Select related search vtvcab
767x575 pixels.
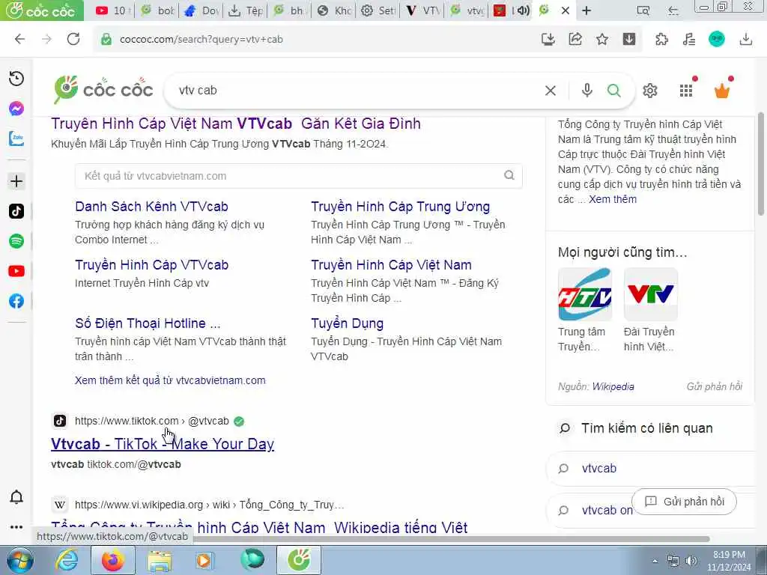pos(599,469)
